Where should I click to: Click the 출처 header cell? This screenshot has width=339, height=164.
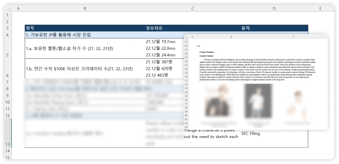coord(246,28)
